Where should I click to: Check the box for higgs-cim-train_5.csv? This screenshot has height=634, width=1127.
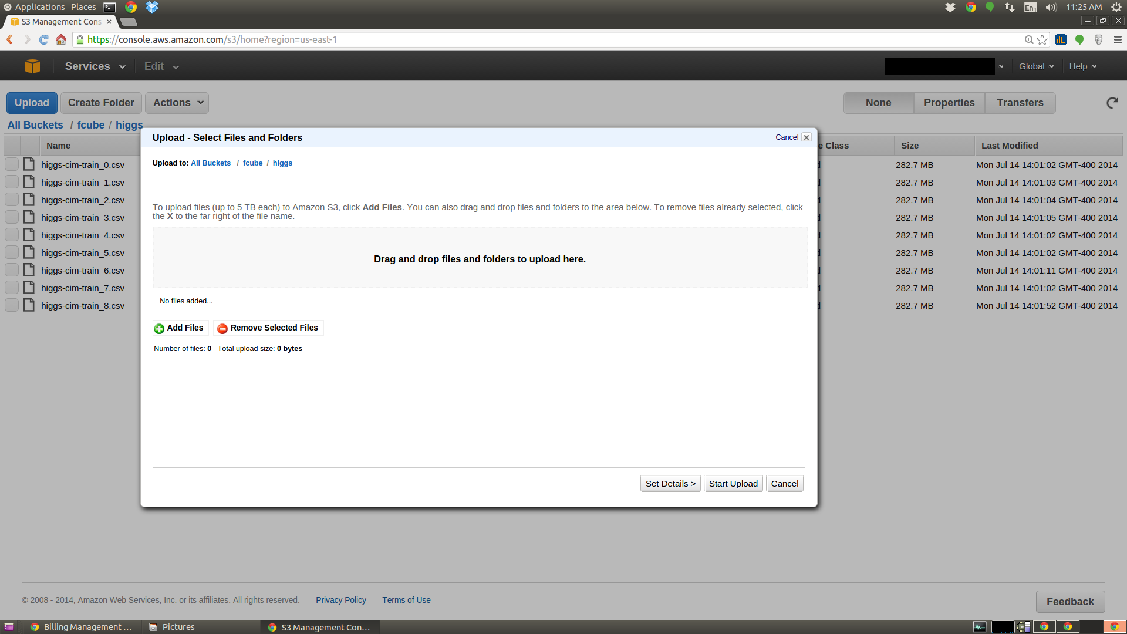coord(12,252)
